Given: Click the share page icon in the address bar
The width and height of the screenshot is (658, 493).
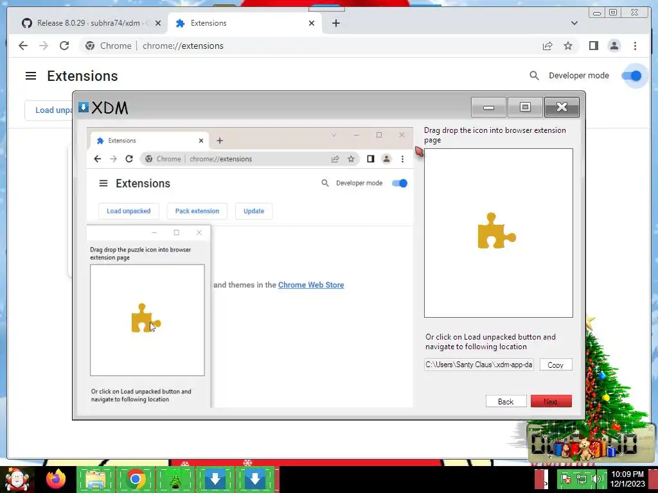Looking at the screenshot, I should click(547, 46).
